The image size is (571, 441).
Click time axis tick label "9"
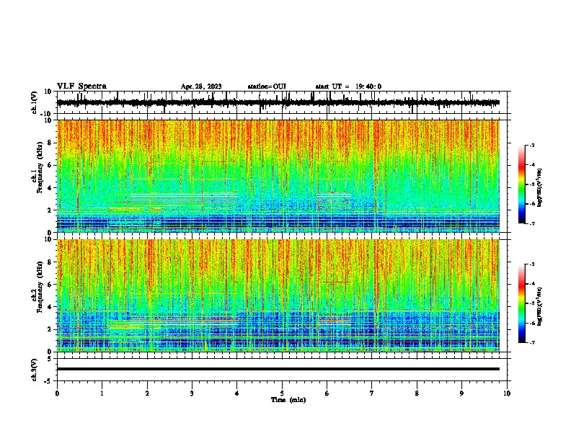[461, 393]
